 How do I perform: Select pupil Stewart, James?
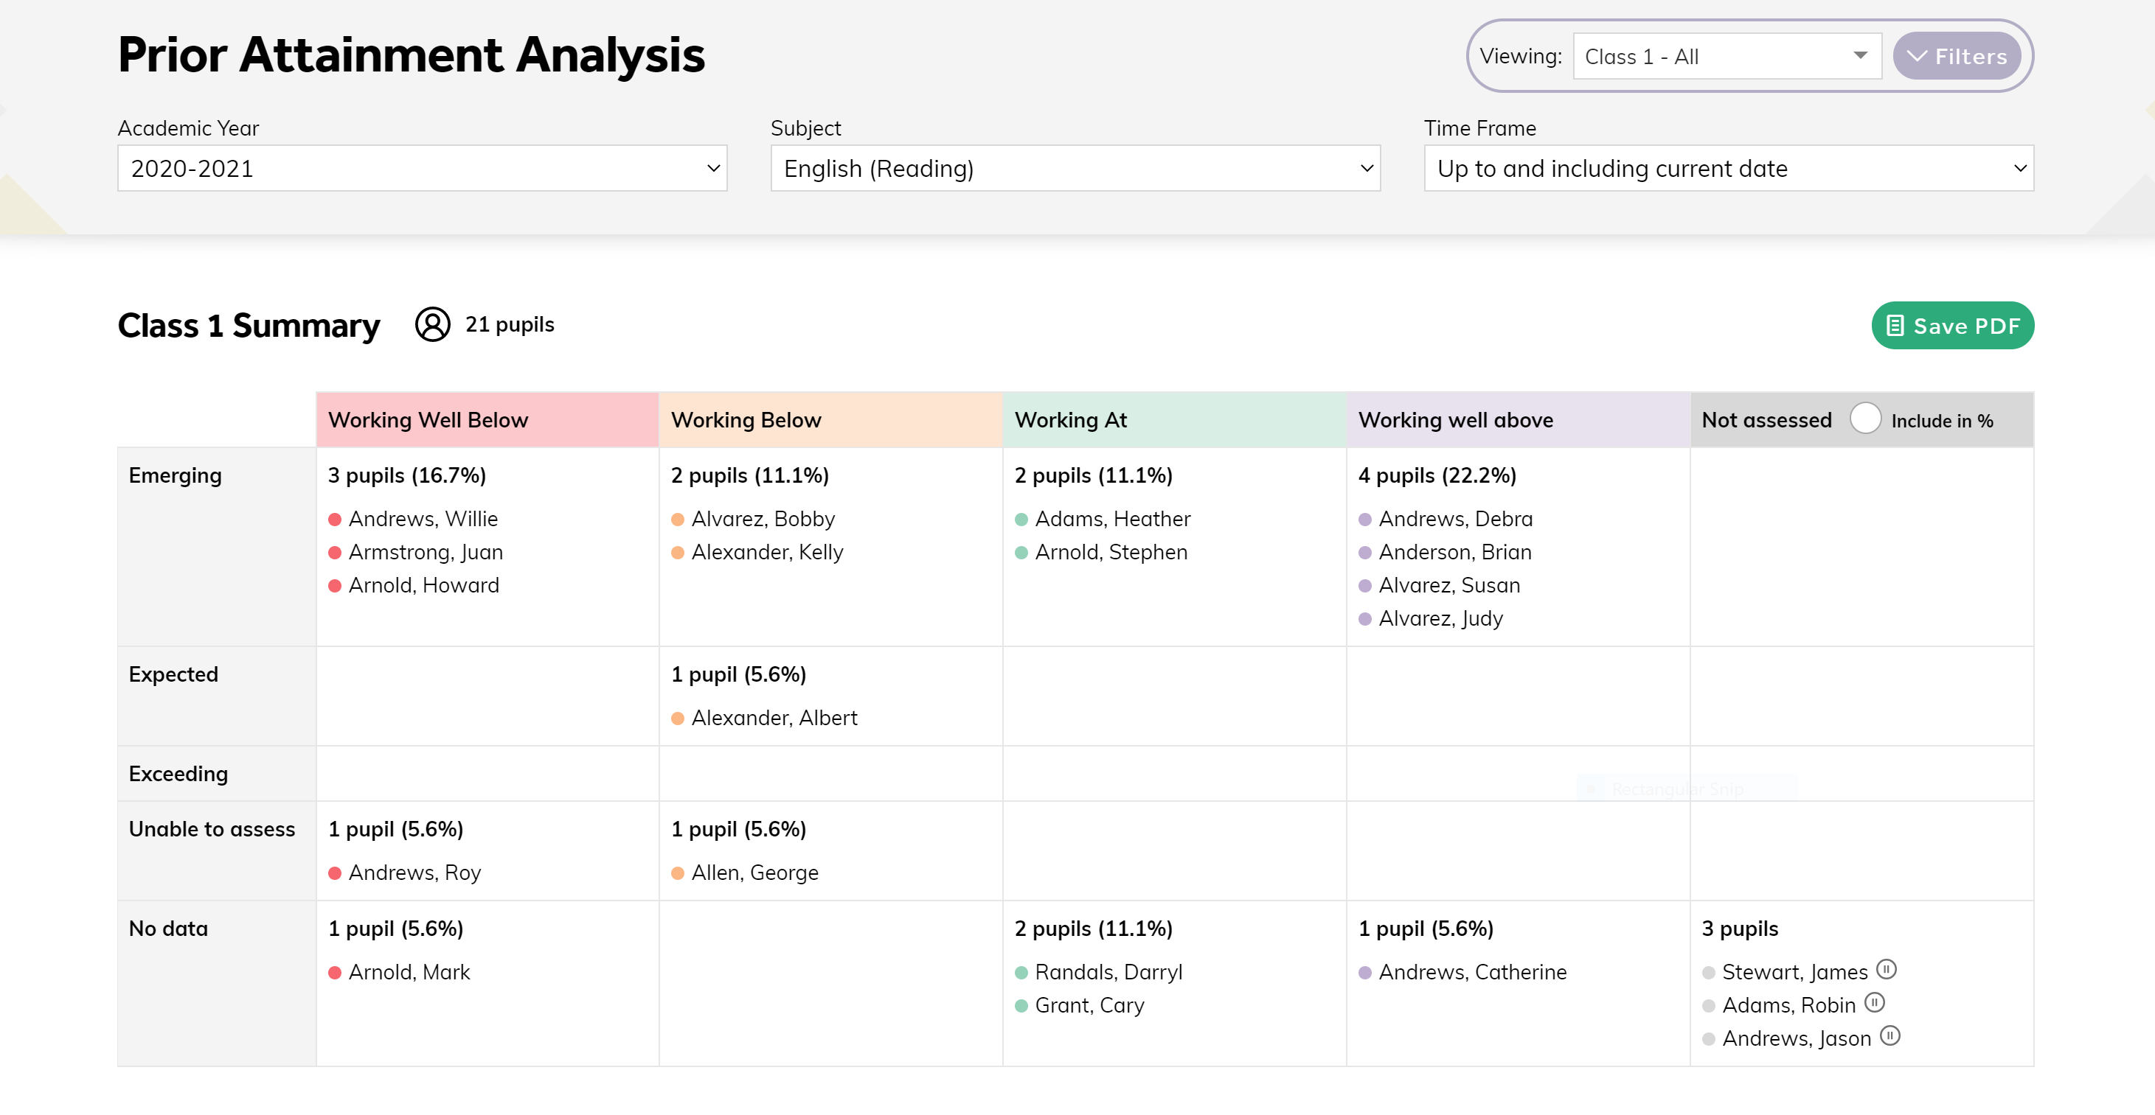point(1794,971)
